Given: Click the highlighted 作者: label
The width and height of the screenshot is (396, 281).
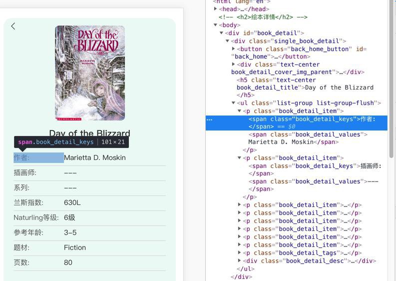Looking at the screenshot, I should (38, 157).
